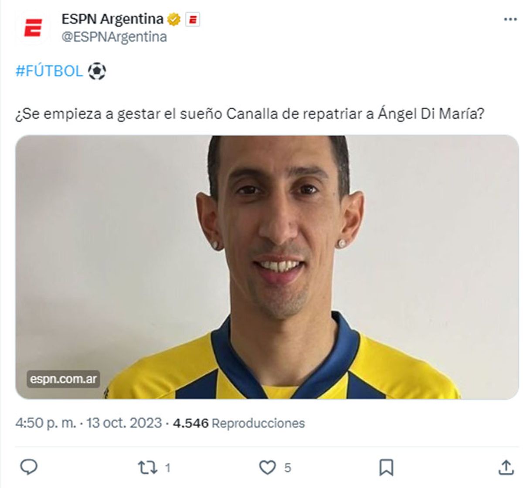
Task: Click the gold verified badge
Action: 174,20
